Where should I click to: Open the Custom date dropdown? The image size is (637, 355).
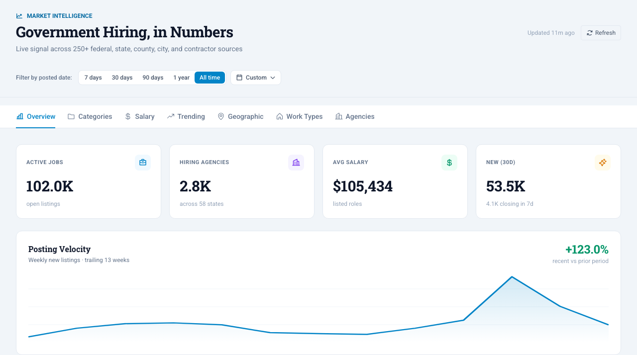tap(256, 78)
